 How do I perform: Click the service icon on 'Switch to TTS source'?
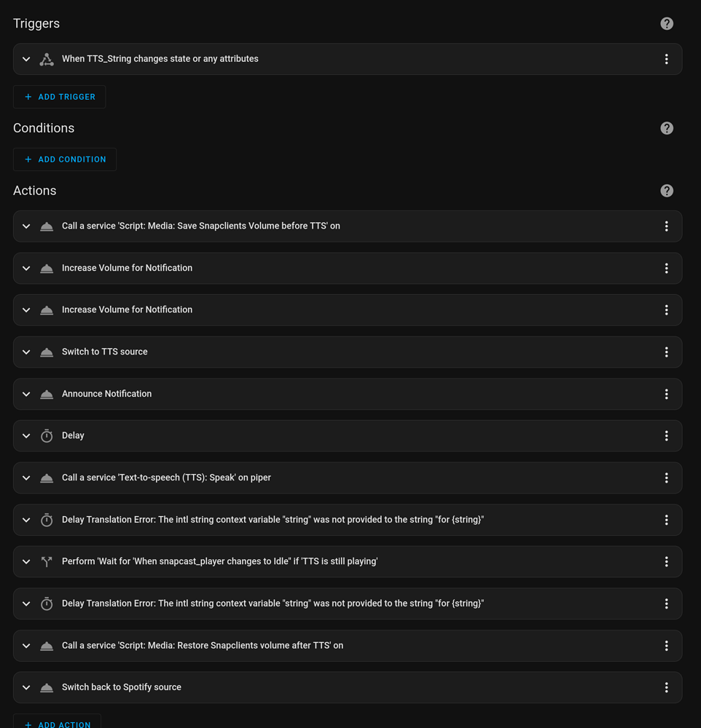click(x=47, y=352)
